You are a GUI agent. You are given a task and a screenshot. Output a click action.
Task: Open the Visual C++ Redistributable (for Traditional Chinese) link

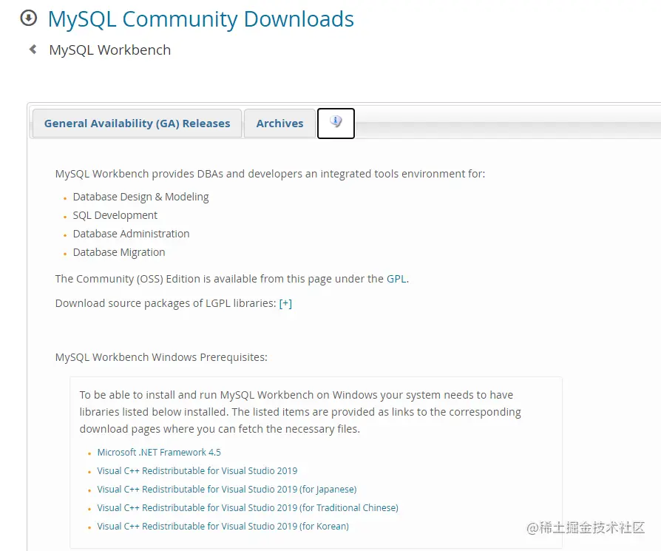tap(248, 508)
